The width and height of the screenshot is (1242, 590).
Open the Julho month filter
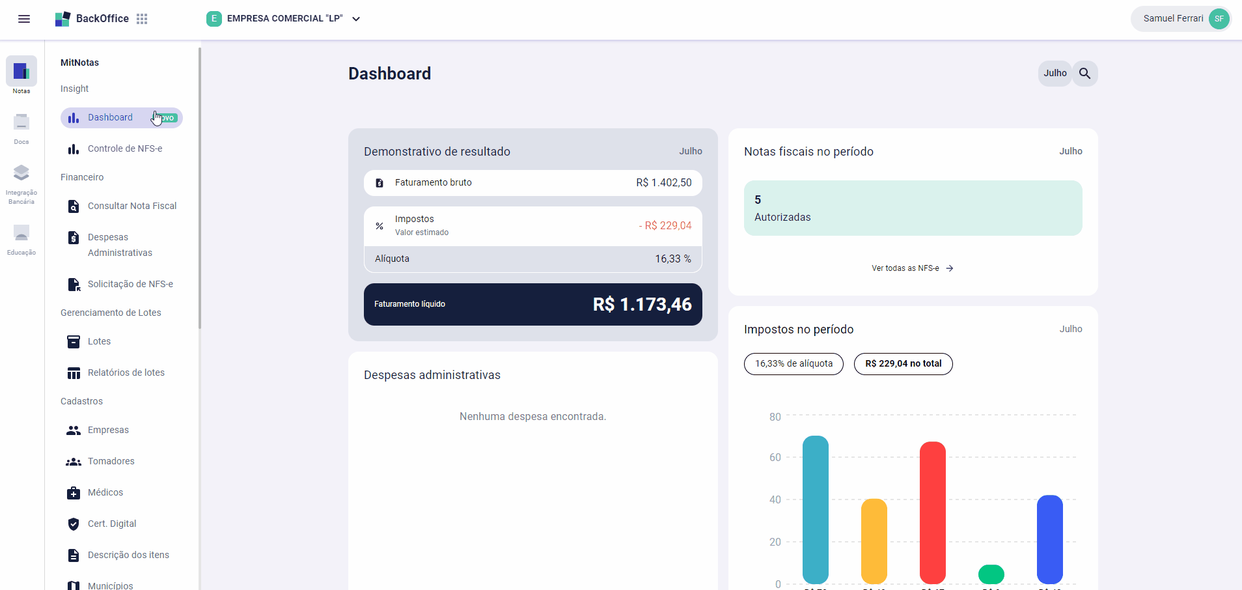(1055, 74)
